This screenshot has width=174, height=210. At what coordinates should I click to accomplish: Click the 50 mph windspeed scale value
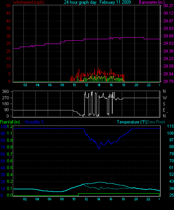point(9,6)
